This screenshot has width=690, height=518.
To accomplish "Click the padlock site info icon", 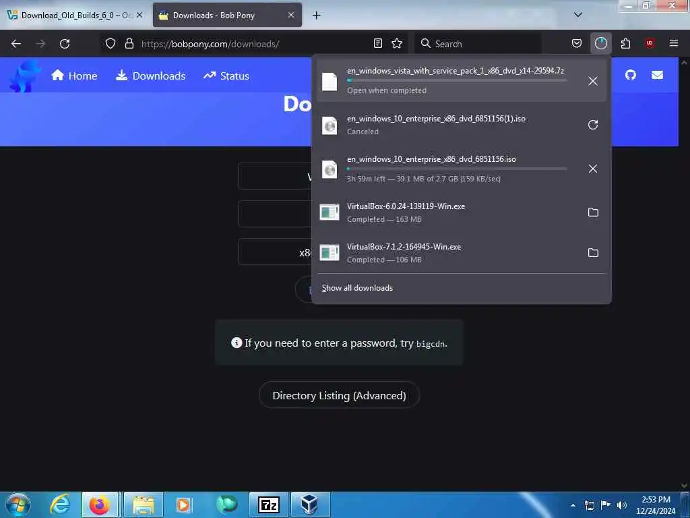I will (x=129, y=43).
